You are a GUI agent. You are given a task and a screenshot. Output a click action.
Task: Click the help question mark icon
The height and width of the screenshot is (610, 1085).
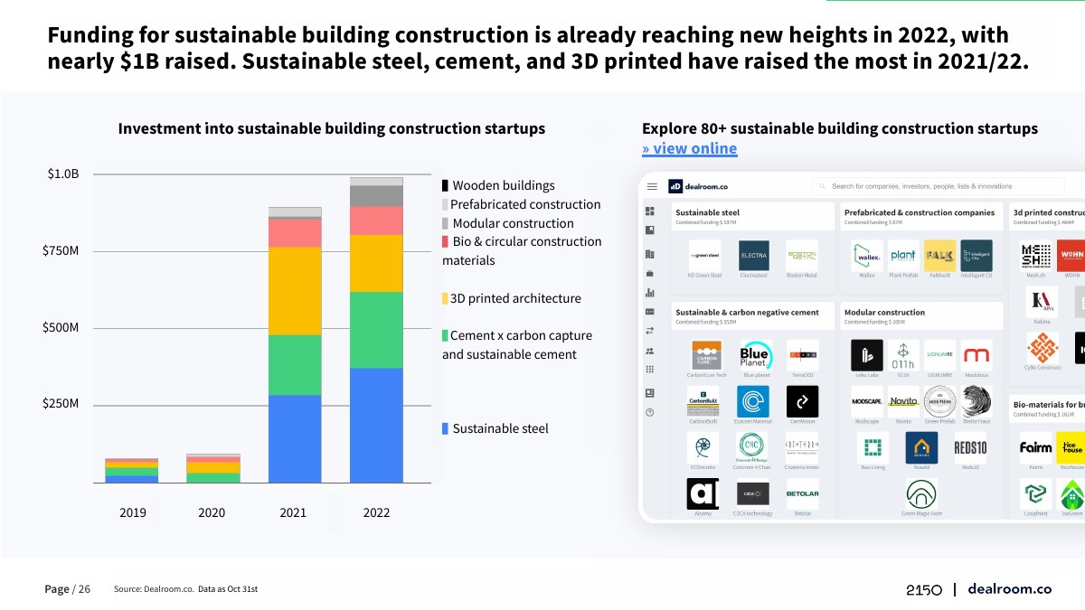(650, 413)
